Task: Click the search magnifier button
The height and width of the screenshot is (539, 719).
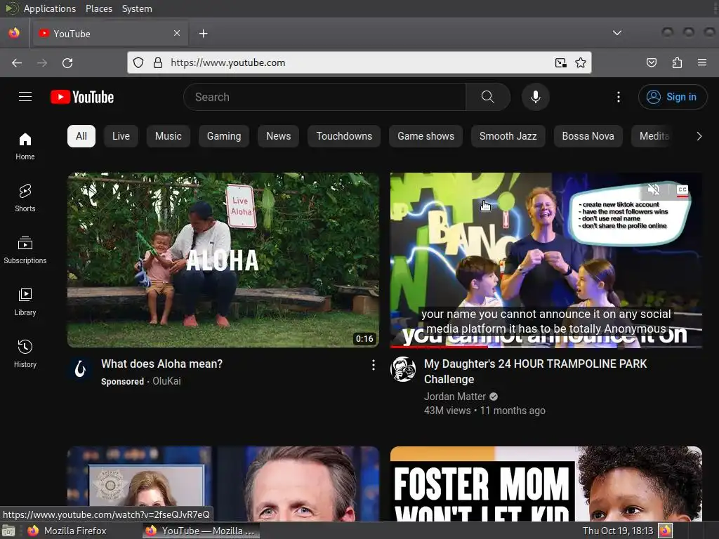Action: pos(487,97)
